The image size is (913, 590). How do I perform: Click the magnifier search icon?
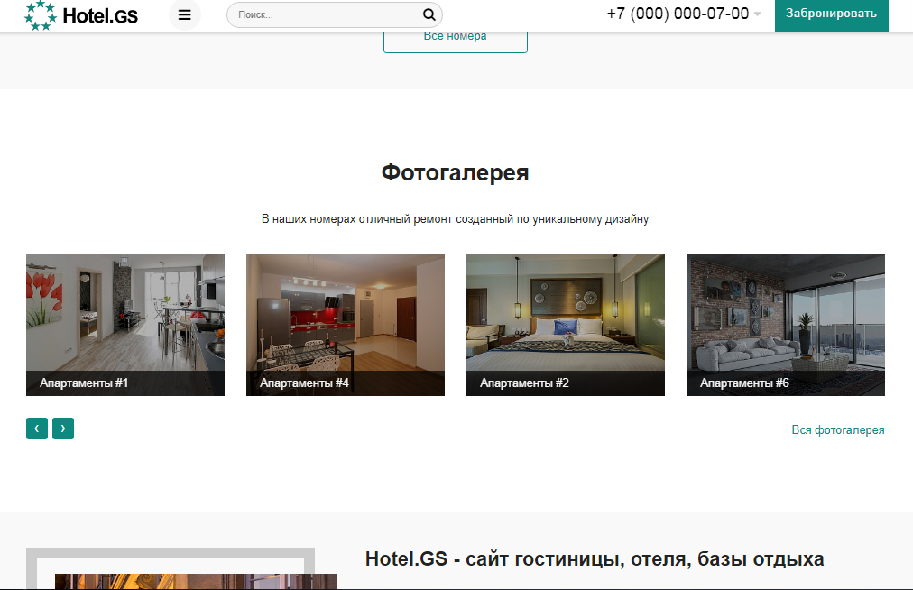click(x=429, y=14)
